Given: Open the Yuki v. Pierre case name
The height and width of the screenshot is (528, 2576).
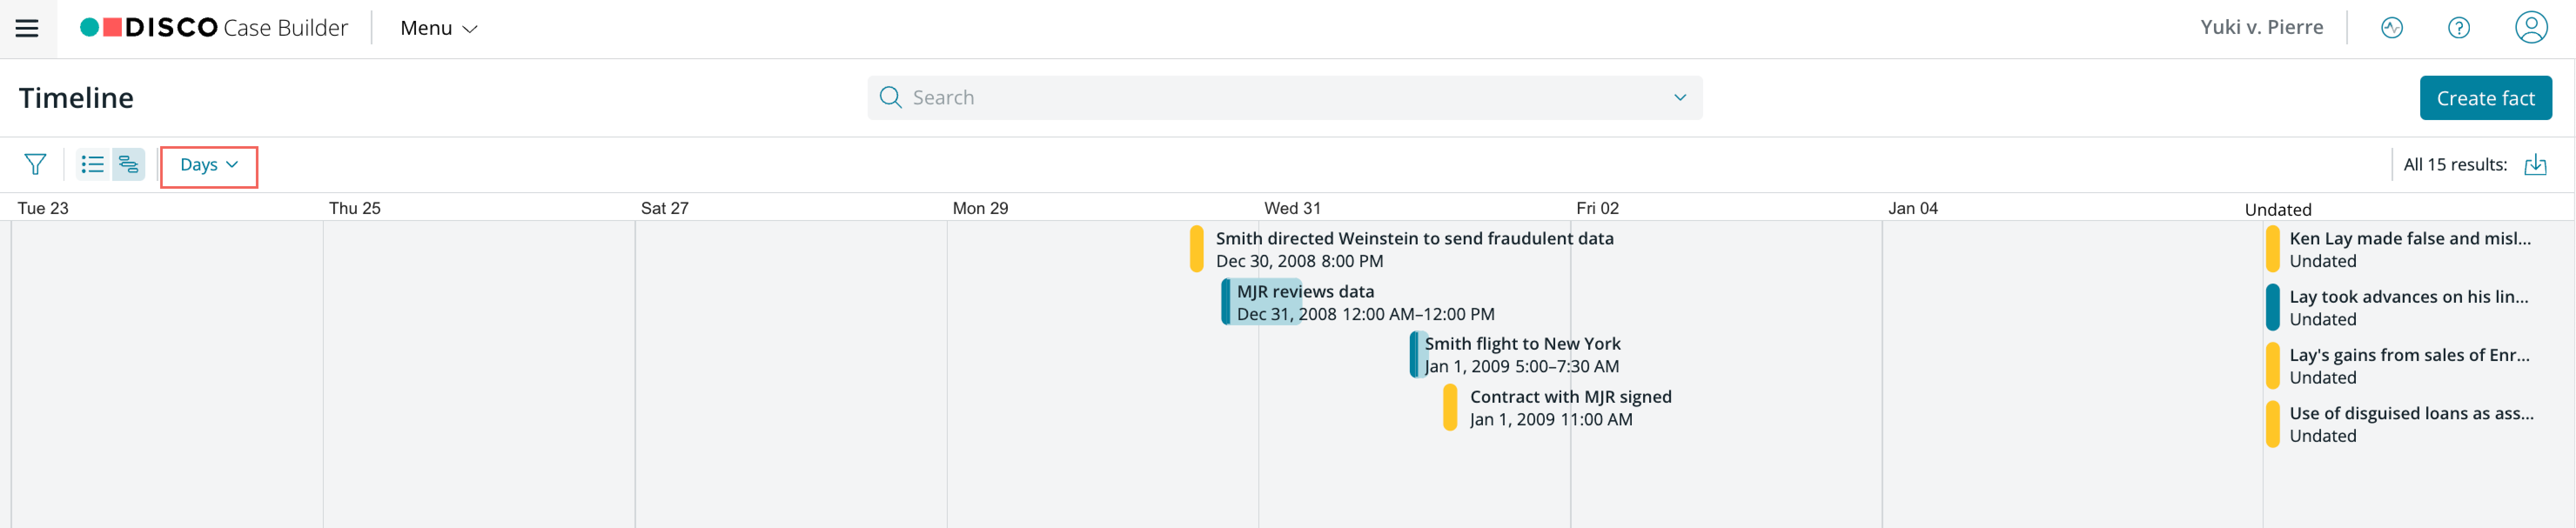Looking at the screenshot, I should 2261,27.
